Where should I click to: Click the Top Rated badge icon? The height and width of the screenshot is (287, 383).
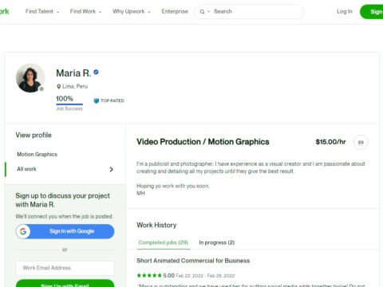click(x=97, y=100)
